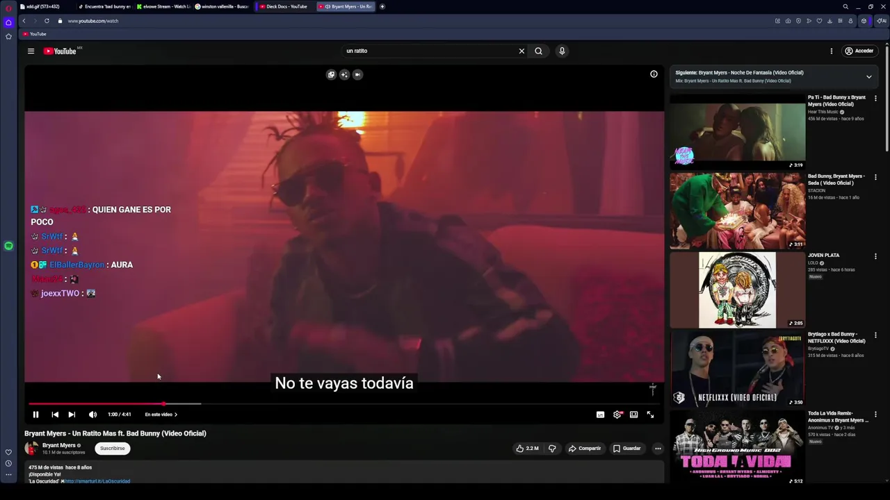Clear the 'un ratito' search text
The width and height of the screenshot is (890, 500).
[521, 51]
